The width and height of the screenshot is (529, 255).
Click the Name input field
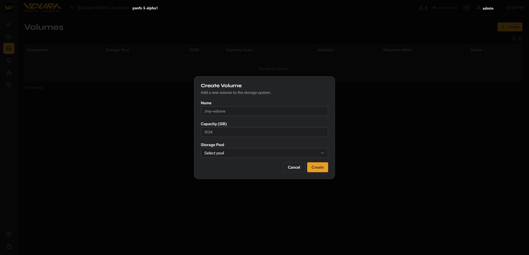coord(264,111)
